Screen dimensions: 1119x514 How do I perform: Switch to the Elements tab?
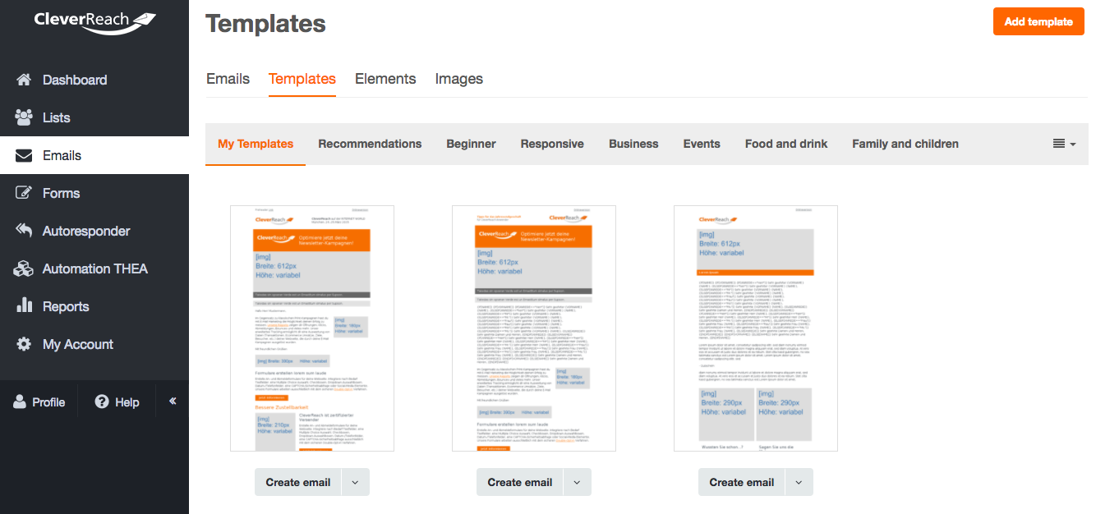pos(385,79)
